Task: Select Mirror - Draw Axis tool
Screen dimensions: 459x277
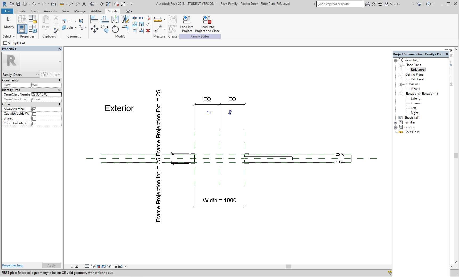Action: [125, 19]
